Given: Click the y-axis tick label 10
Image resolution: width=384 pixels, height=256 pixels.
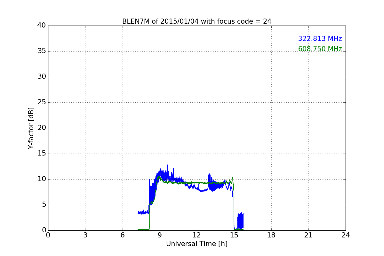Looking at the screenshot, I should coord(42,179).
